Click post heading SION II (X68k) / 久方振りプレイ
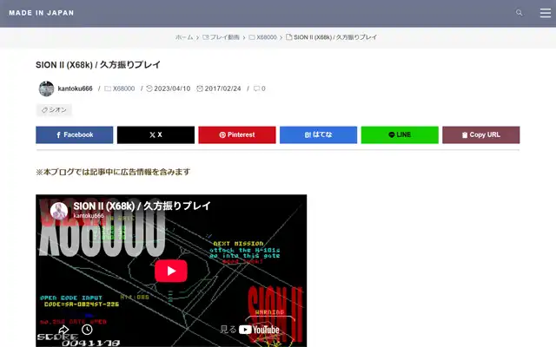Screen dimensions: 556x347 pos(98,65)
